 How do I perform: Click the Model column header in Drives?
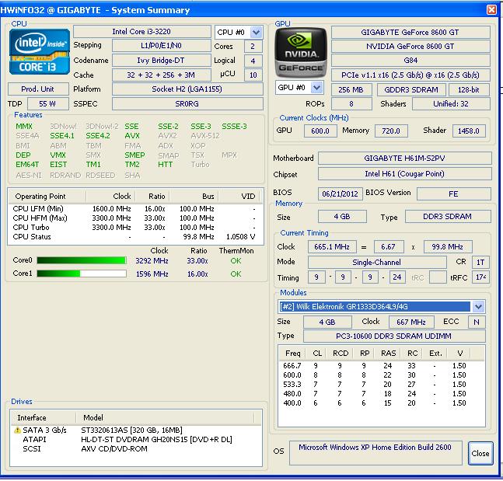pyautogui.click(x=165, y=417)
